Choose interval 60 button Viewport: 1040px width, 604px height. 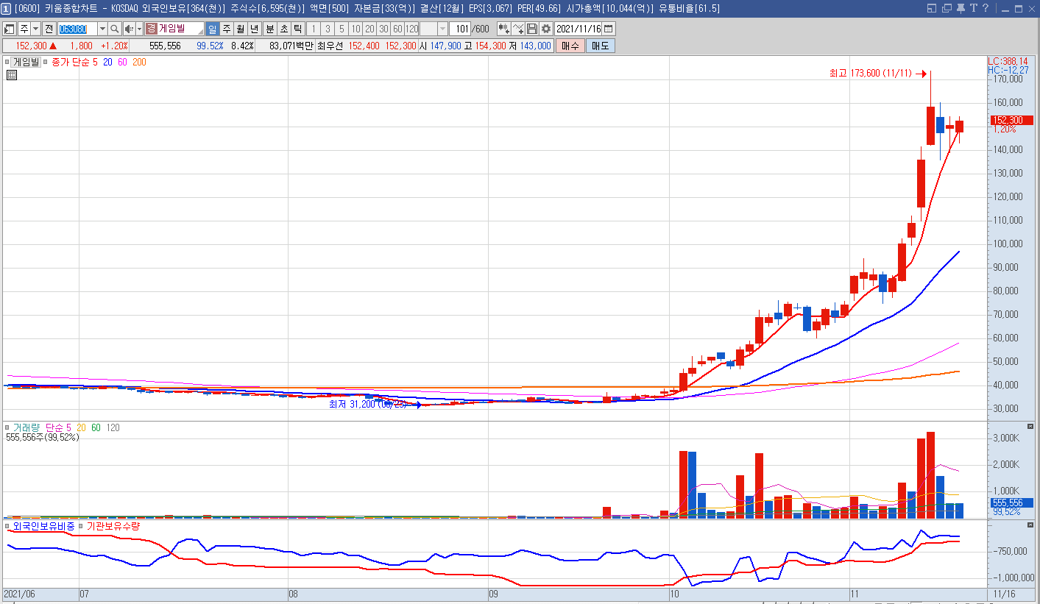coord(397,29)
